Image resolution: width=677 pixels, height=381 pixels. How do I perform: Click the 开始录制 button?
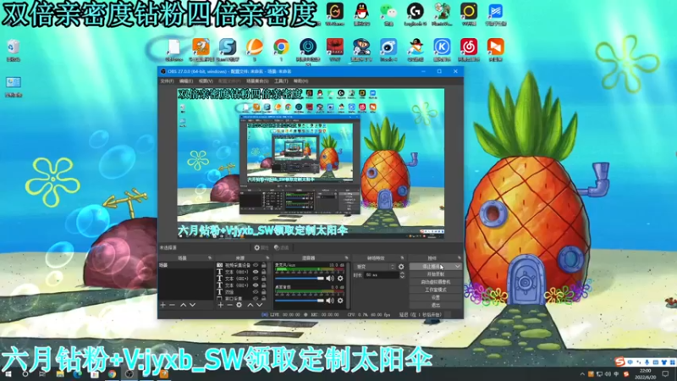[x=435, y=274]
